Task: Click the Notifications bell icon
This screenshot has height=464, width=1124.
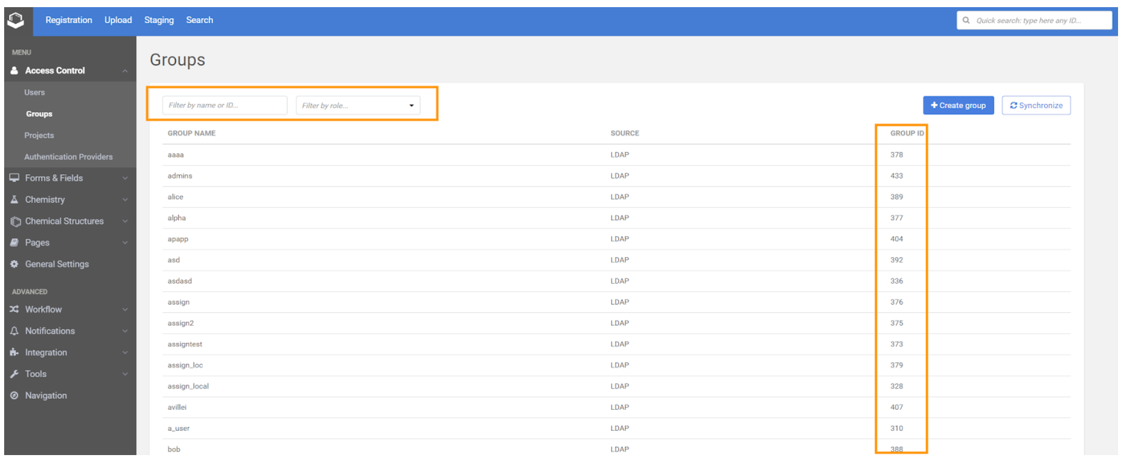Action: (x=14, y=331)
